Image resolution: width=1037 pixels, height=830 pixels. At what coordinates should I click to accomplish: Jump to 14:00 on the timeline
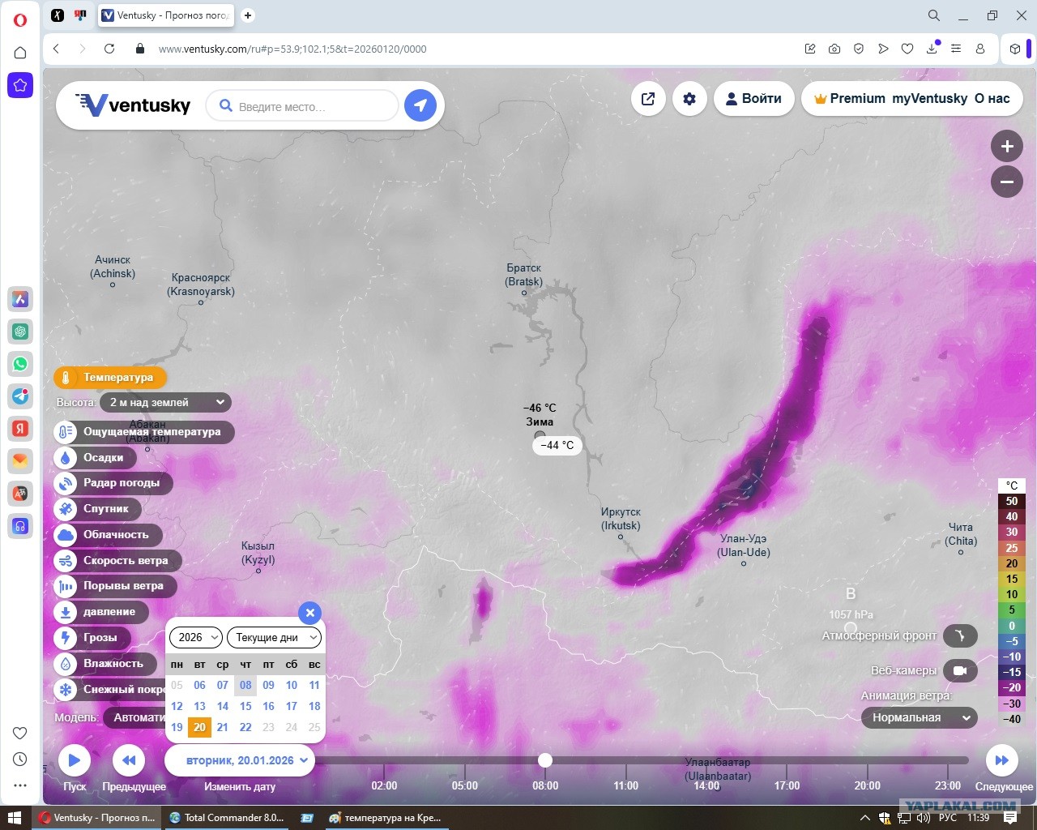tap(706, 785)
